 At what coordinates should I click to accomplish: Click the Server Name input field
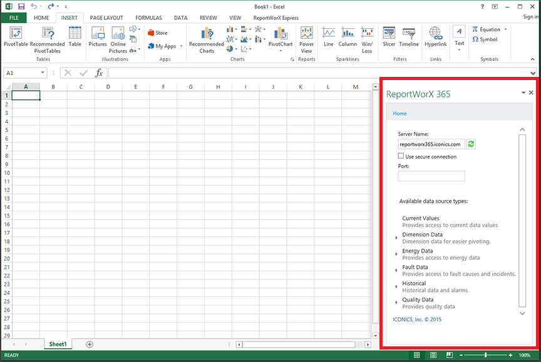tap(431, 144)
